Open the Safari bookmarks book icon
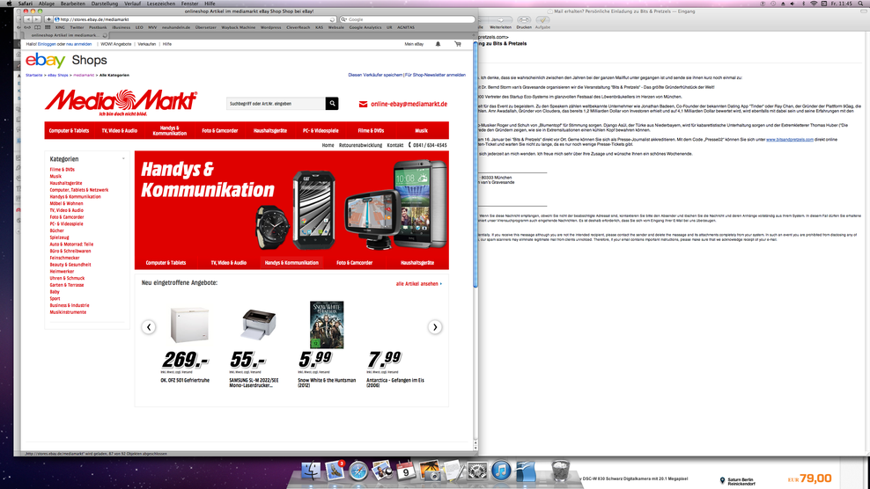Image resolution: width=870 pixels, height=489 pixels. pyautogui.click(x=37, y=27)
